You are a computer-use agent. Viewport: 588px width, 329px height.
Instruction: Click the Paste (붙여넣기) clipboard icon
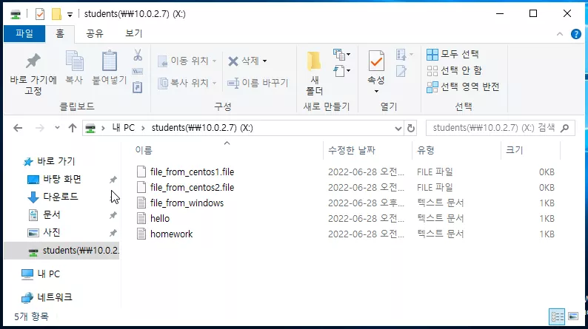coord(110,61)
